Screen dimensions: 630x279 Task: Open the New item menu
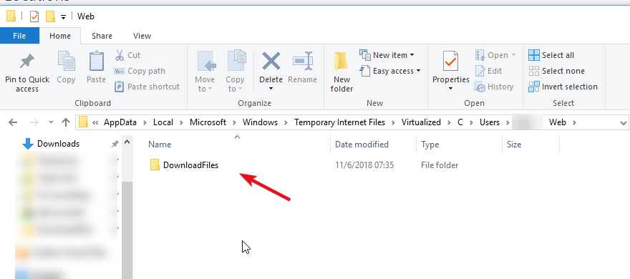[387, 55]
